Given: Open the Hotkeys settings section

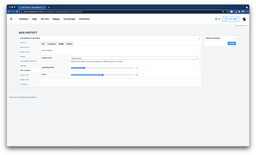Looking at the screenshot, I should 23,66.
